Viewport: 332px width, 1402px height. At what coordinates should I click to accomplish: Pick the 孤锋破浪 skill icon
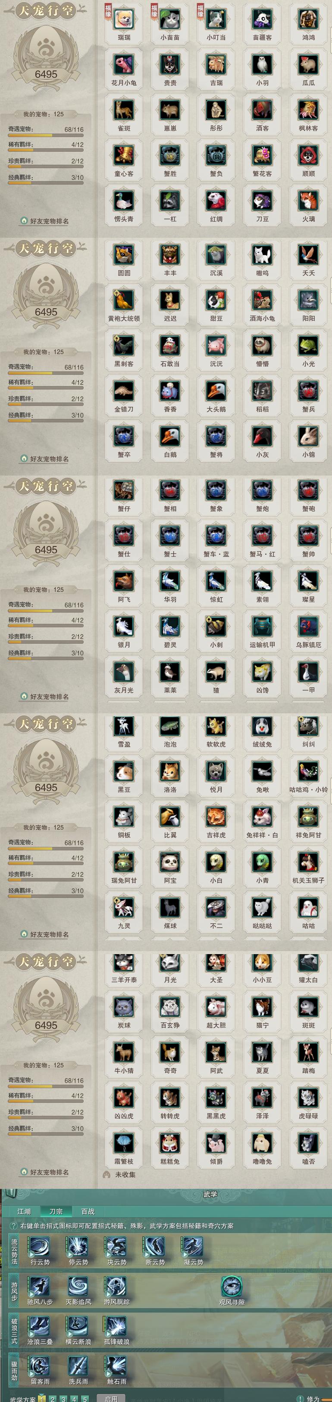coord(116,1326)
